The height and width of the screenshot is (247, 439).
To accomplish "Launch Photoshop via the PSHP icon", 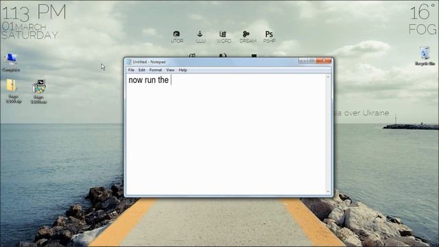I will tap(269, 37).
